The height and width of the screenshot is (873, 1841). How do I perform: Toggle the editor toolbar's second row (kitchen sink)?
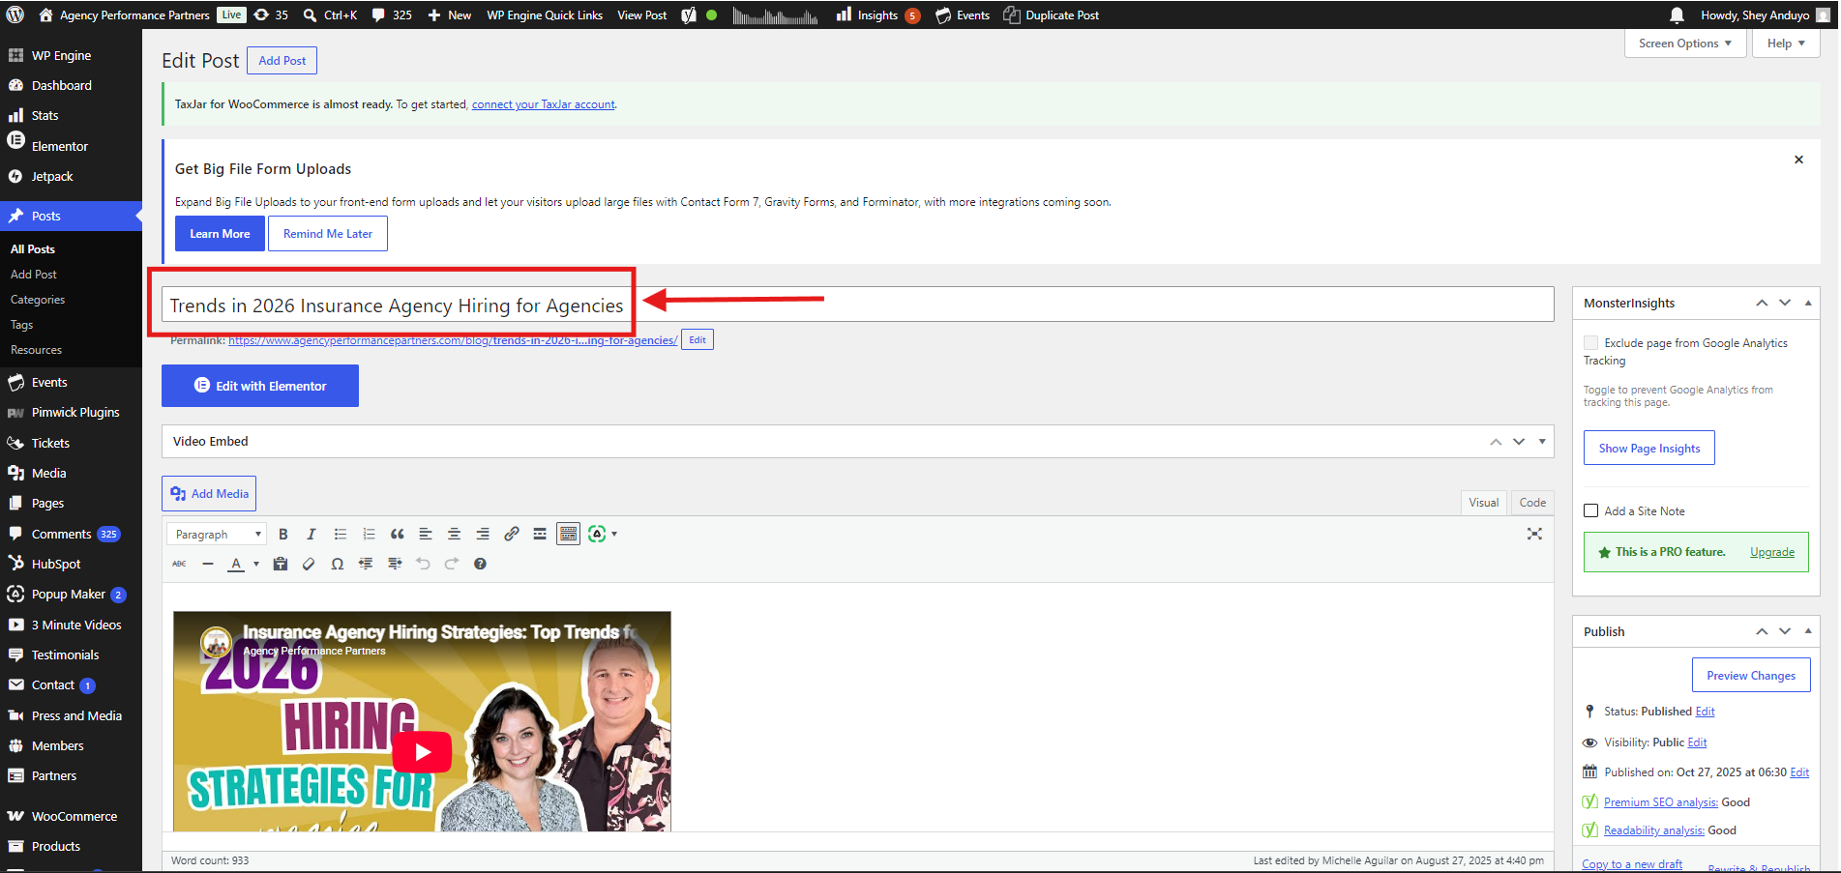pos(569,534)
